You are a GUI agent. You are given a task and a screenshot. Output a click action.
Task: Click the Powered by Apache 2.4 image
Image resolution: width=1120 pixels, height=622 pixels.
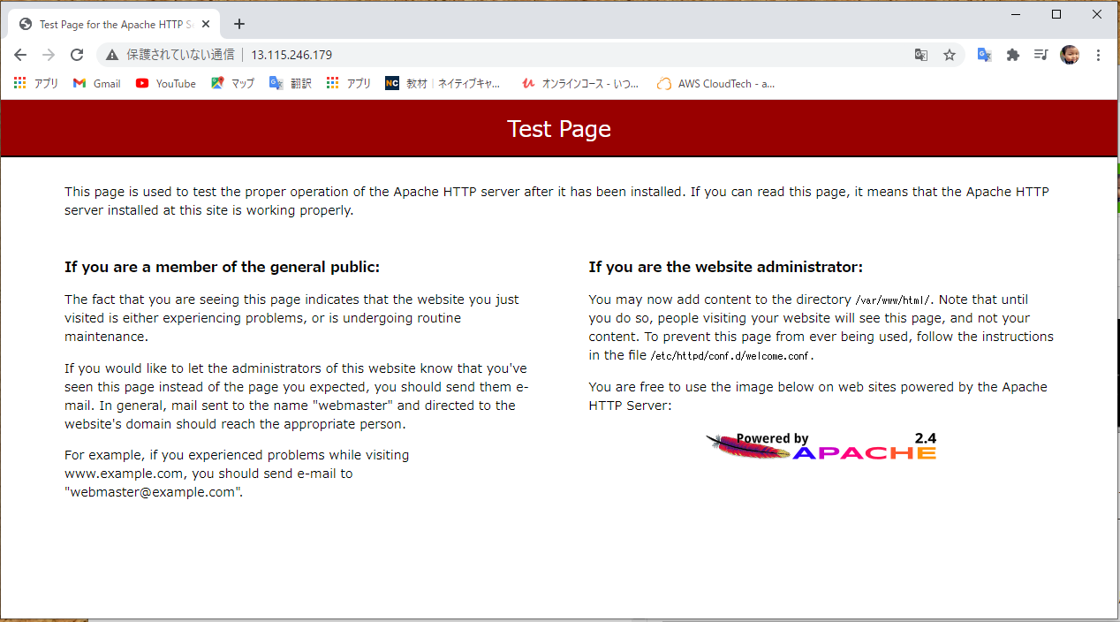[x=821, y=446]
